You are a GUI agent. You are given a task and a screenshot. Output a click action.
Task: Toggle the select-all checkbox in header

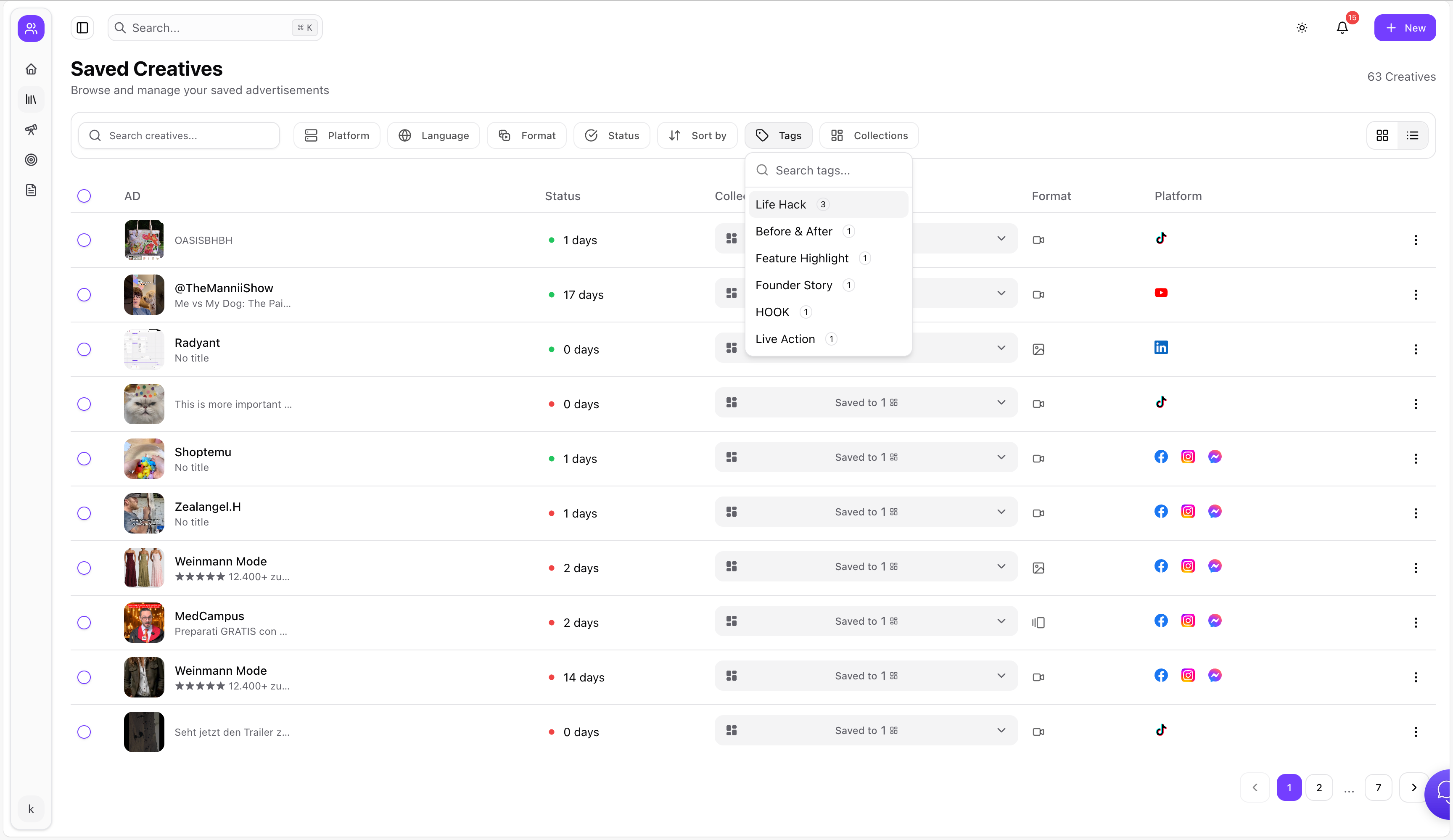84,196
